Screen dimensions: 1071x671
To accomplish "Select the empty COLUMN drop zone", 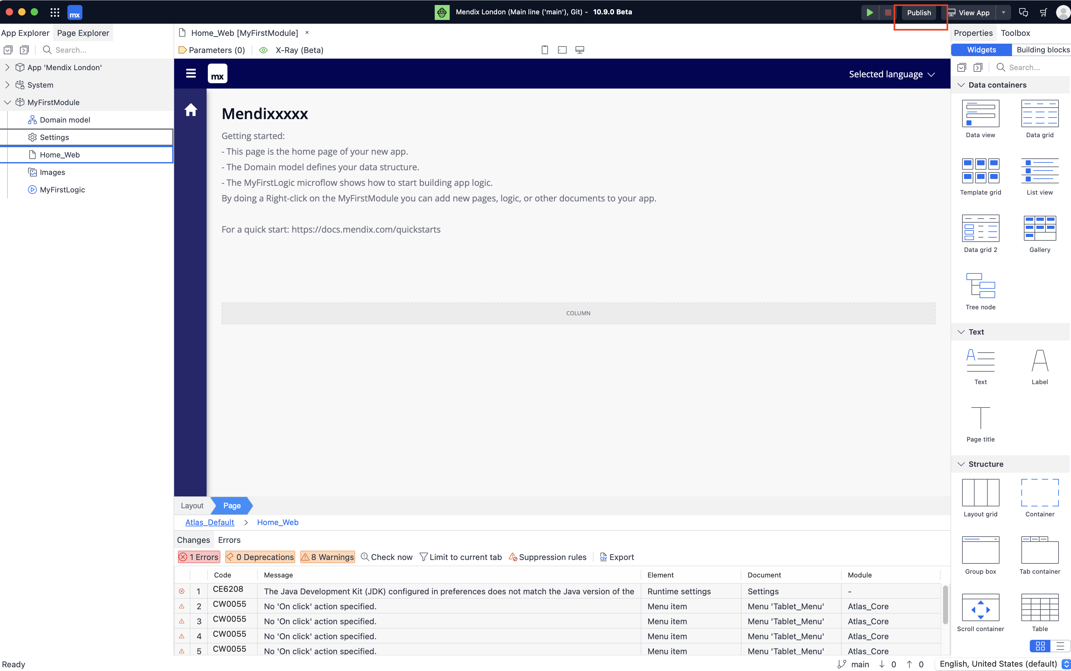I will (x=578, y=313).
